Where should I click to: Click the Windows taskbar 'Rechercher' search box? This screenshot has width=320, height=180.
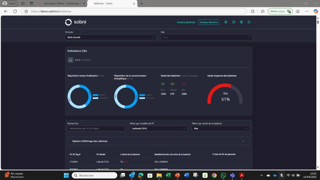coord(95,175)
